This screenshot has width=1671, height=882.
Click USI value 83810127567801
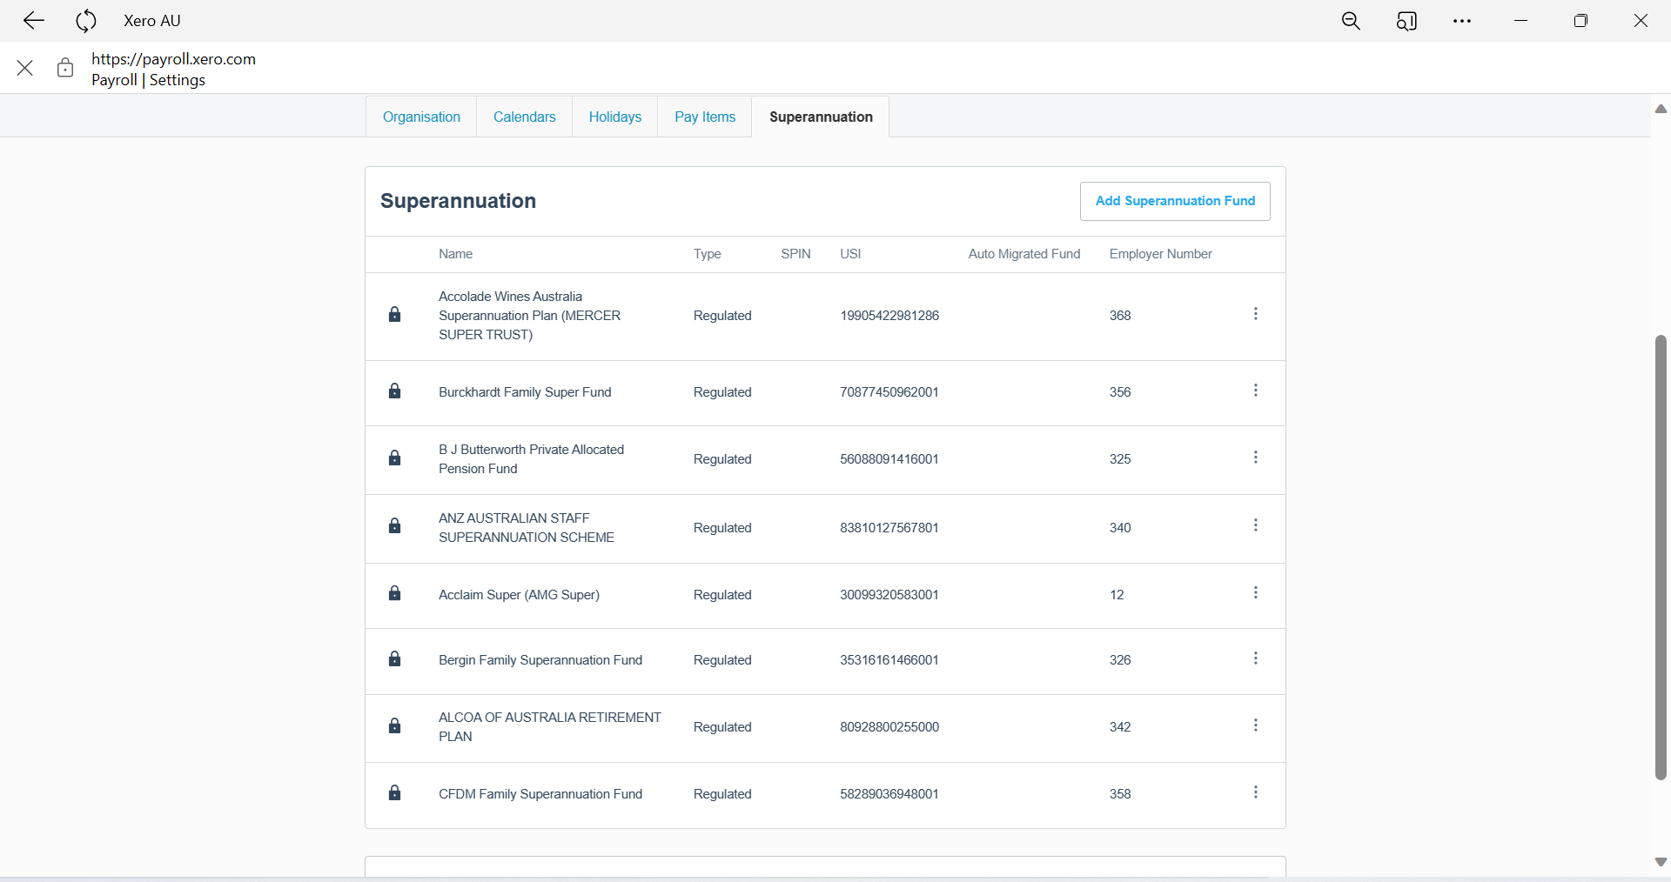[889, 528]
